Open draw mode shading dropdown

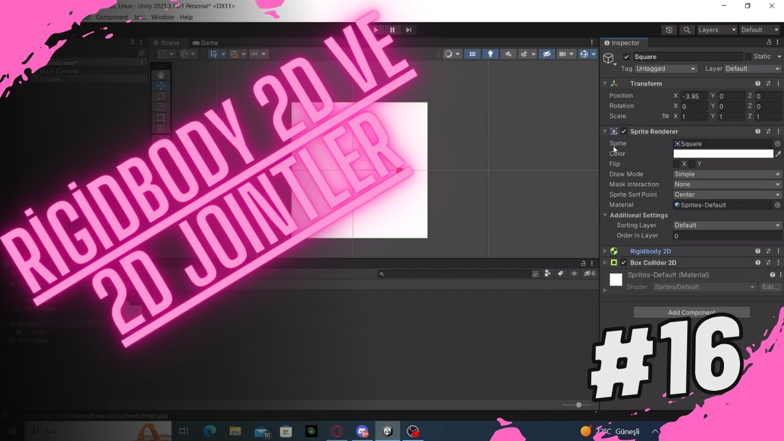tap(453, 54)
